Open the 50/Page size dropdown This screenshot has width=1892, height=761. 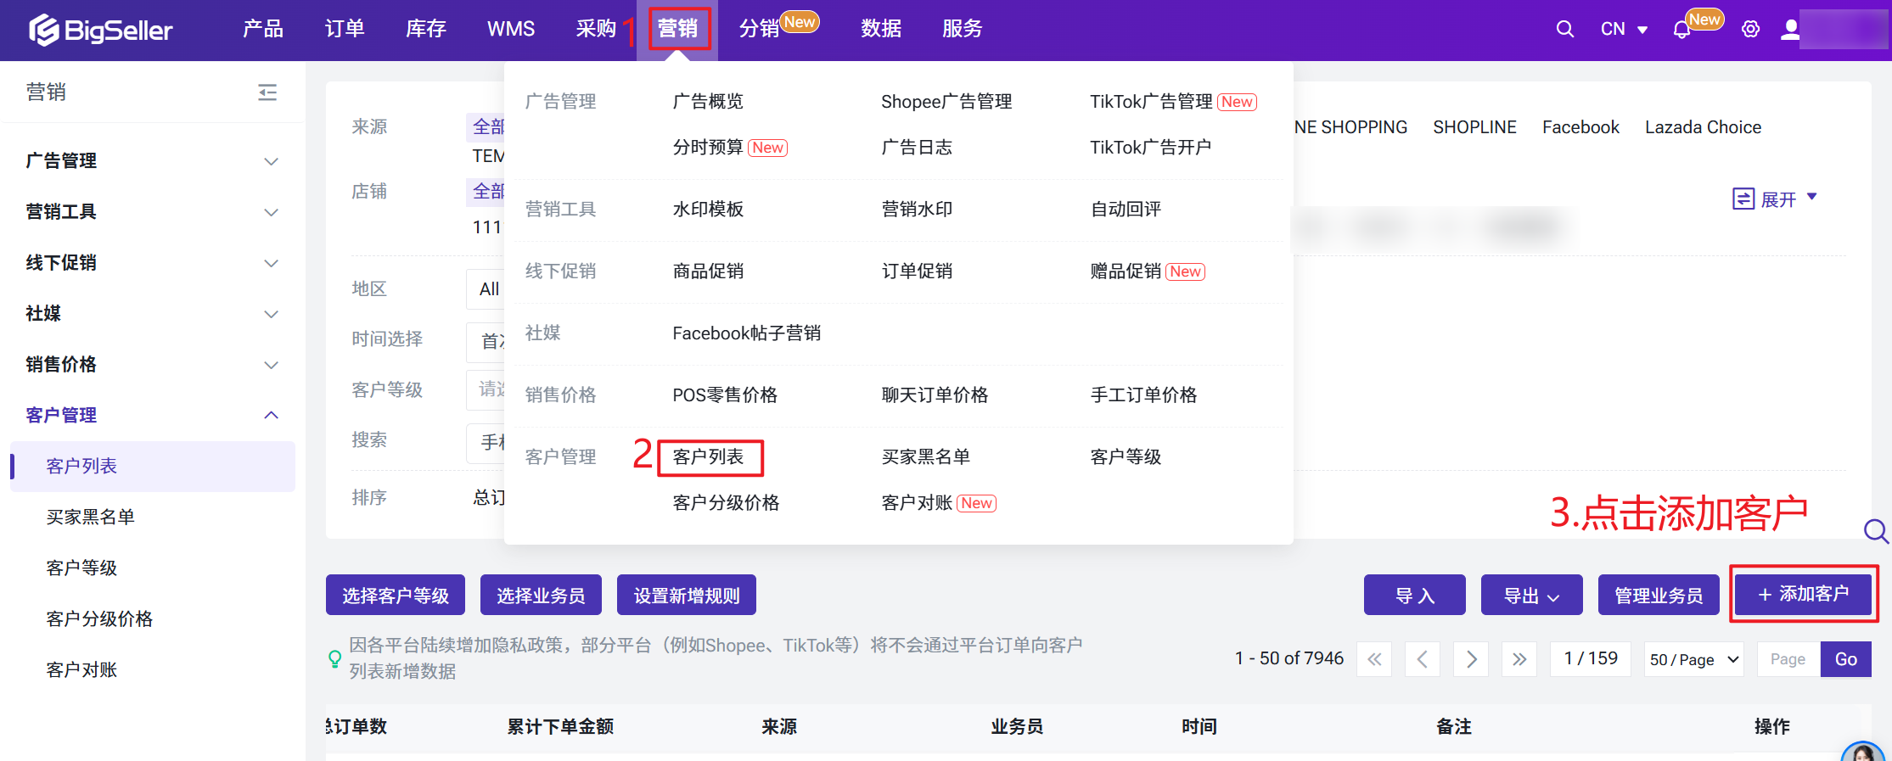1694,659
